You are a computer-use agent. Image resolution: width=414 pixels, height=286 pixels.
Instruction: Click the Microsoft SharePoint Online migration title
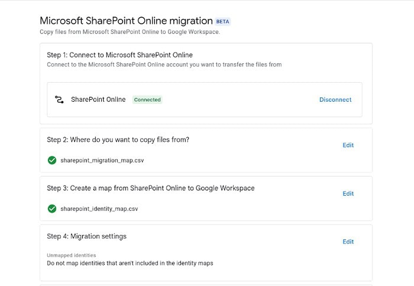pyautogui.click(x=126, y=21)
